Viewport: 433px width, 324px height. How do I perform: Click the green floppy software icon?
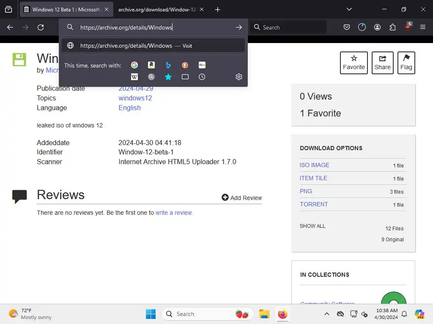point(19,59)
